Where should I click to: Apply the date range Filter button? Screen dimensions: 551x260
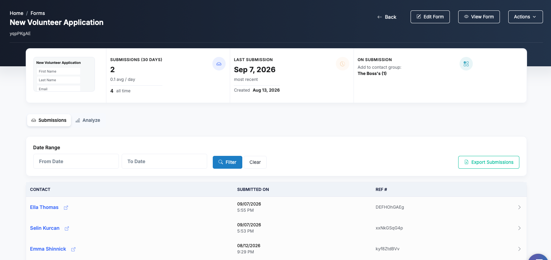227,162
